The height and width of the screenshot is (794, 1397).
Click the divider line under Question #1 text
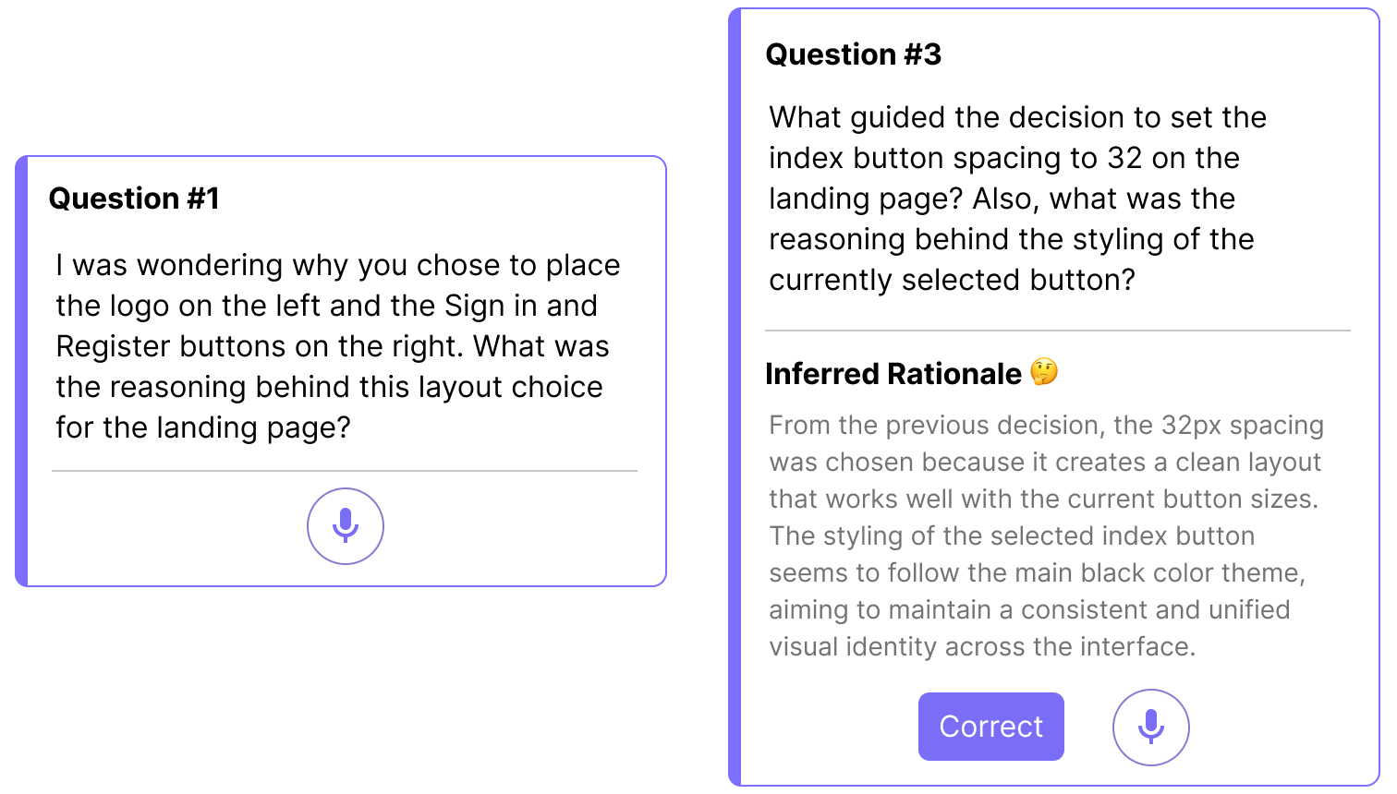click(x=346, y=471)
